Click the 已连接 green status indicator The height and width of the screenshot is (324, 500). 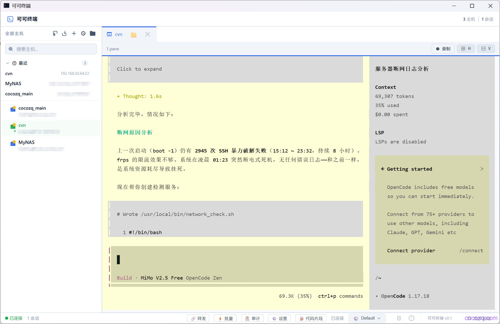click(x=14, y=318)
